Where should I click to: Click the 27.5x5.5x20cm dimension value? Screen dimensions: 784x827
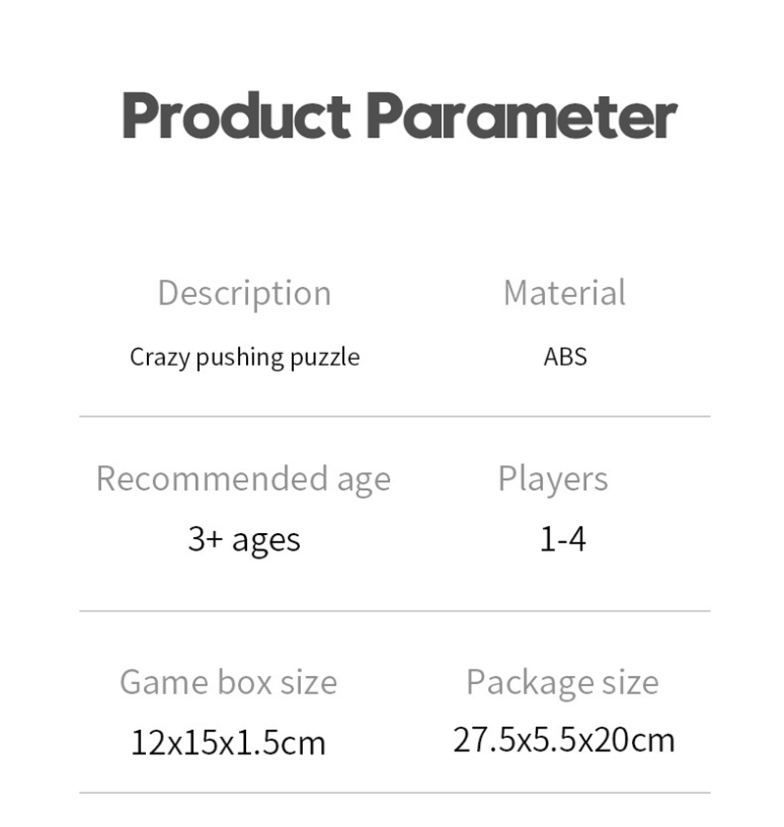tap(563, 740)
